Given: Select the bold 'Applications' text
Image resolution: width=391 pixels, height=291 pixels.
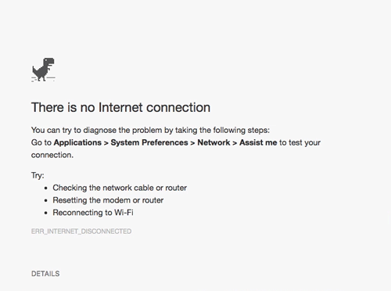Looking at the screenshot, I should 77,142.
